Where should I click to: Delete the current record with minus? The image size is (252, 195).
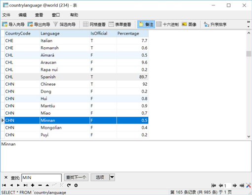coord(40,185)
